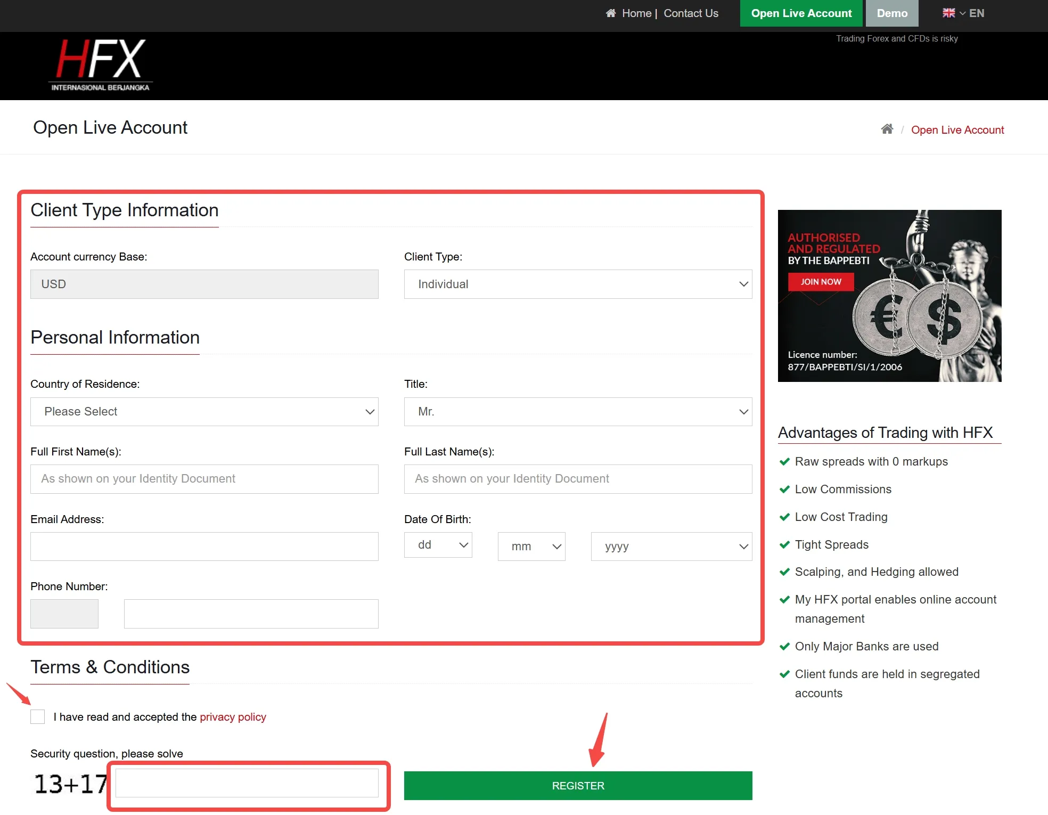Open the yyyy year of birth dropdown
Image resolution: width=1048 pixels, height=815 pixels.
(672, 547)
